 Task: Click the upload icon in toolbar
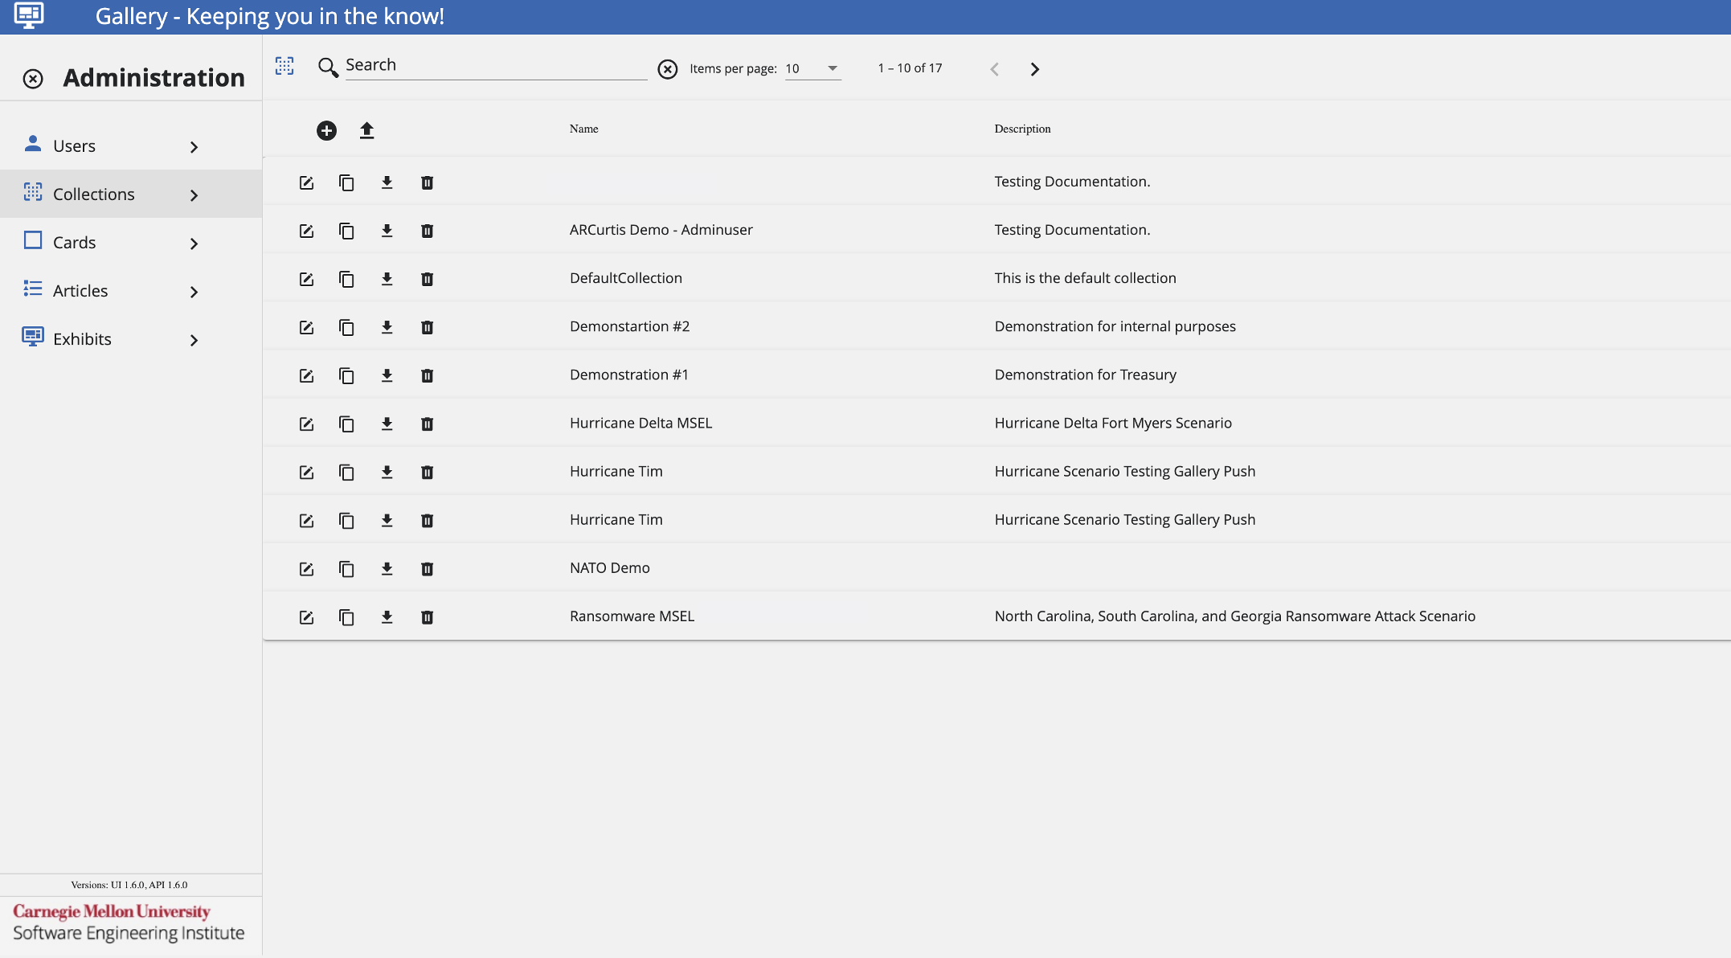pyautogui.click(x=366, y=129)
